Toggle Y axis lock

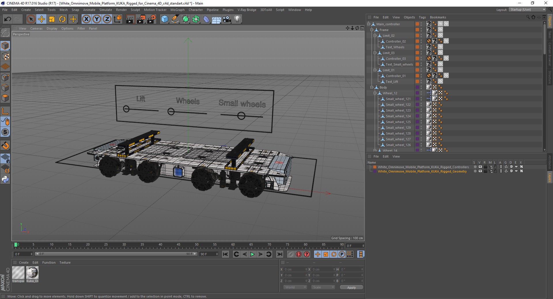tap(97, 19)
